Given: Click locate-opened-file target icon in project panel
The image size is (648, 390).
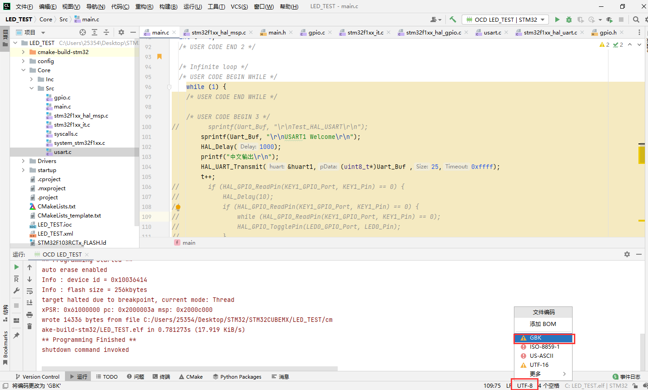Looking at the screenshot, I should tap(83, 32).
